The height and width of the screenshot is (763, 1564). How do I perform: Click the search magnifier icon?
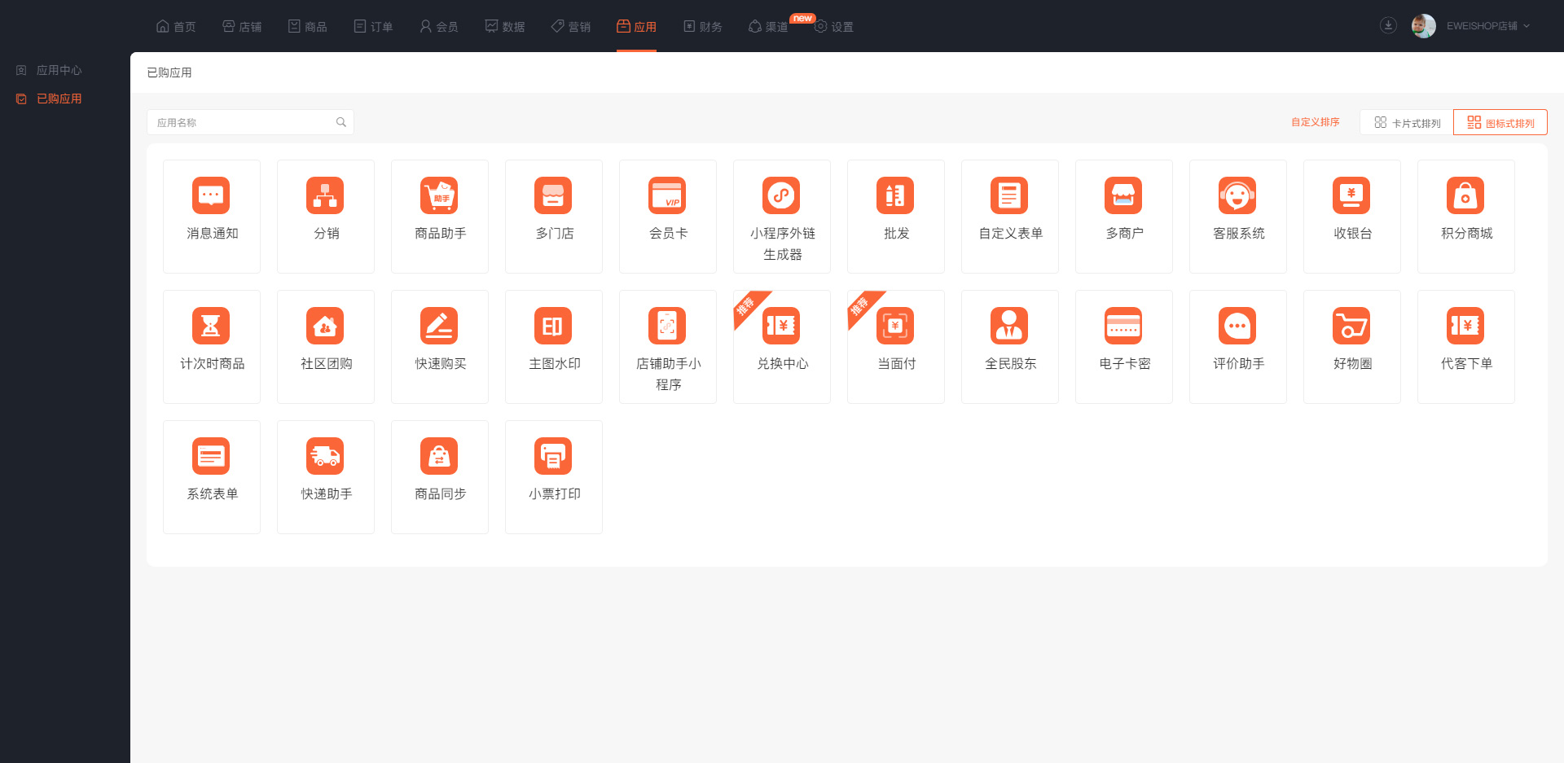pos(341,123)
